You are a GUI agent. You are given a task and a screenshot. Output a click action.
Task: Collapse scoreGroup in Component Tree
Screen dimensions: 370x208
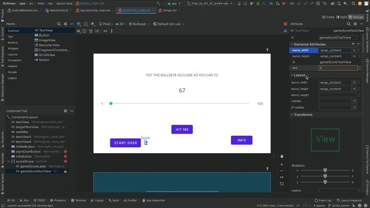pyautogui.click(x=9, y=161)
